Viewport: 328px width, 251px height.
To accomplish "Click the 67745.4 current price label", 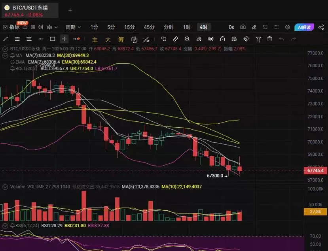I will coord(315,170).
